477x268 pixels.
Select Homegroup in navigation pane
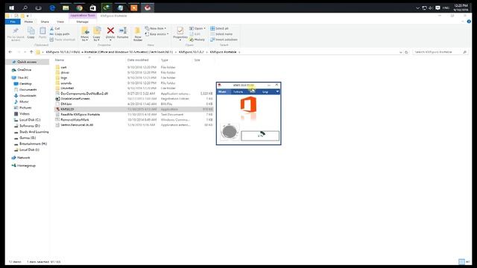(x=26, y=165)
